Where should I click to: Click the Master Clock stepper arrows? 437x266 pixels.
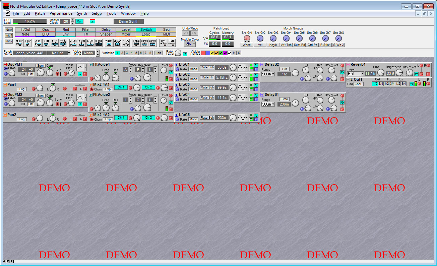(72, 21)
